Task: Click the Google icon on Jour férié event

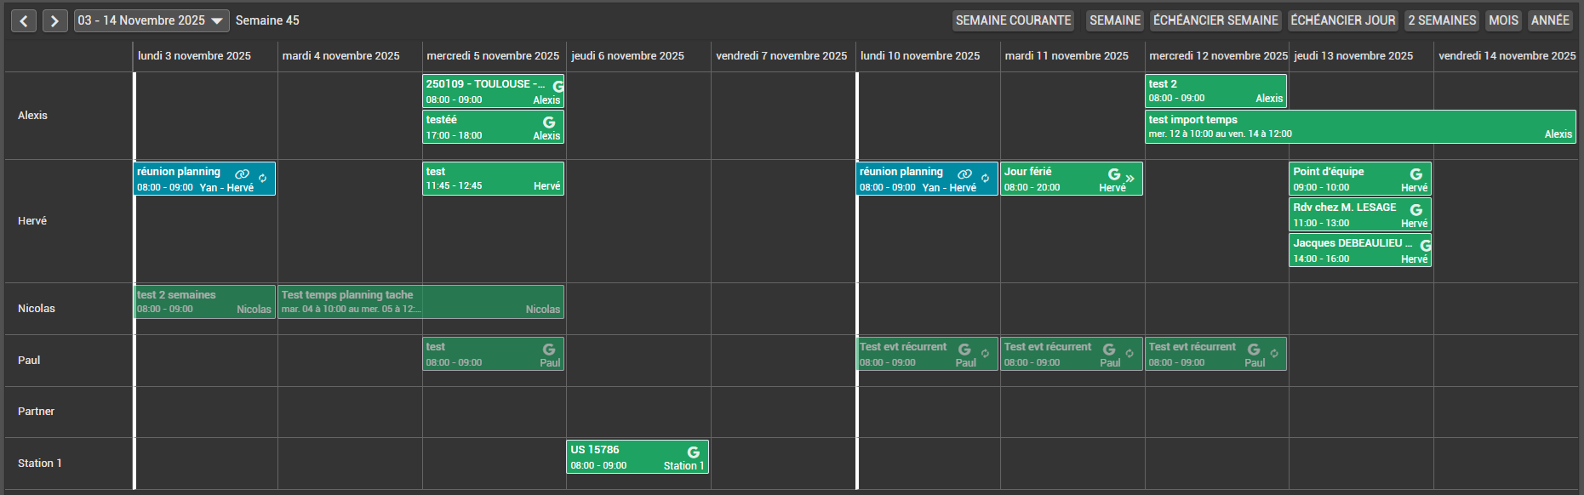Action: point(1113,174)
